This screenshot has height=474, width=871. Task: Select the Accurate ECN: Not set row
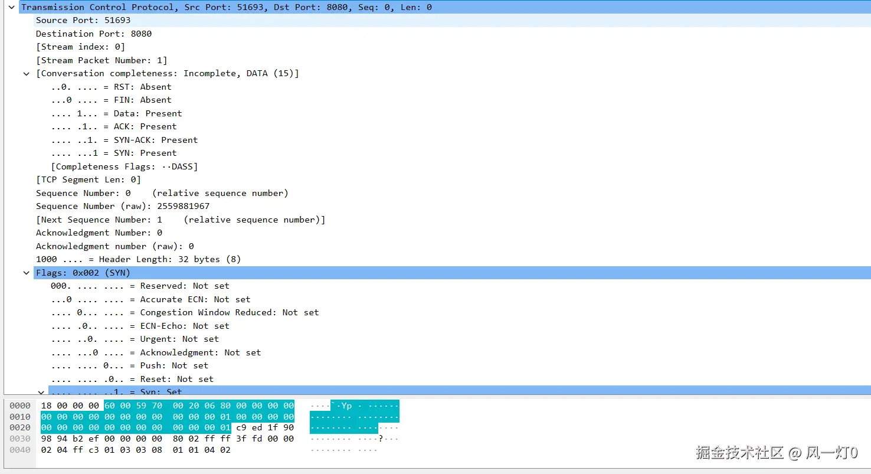tap(460, 299)
